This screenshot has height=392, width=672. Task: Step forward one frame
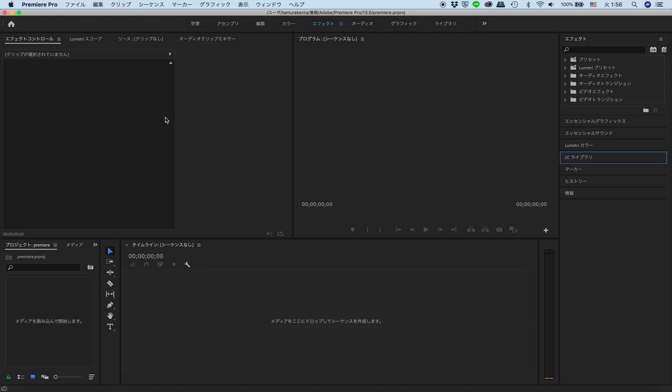(x=440, y=230)
